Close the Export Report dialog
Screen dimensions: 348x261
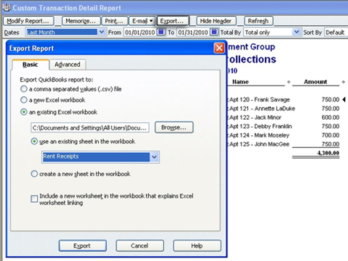click(219, 48)
